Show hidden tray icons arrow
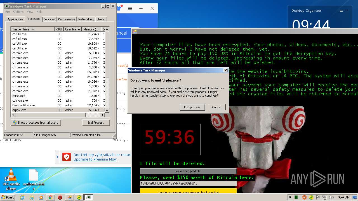This screenshot has width=358, height=201. (290, 197)
